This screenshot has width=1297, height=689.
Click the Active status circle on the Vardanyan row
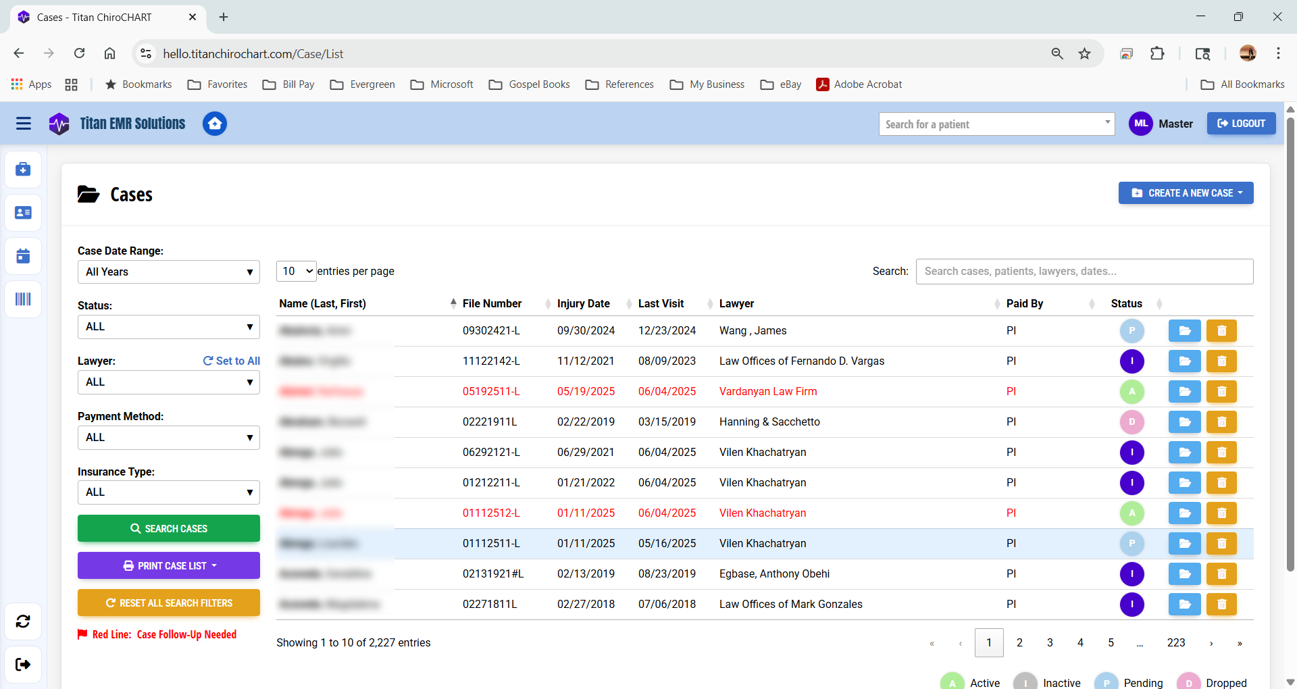point(1132,391)
